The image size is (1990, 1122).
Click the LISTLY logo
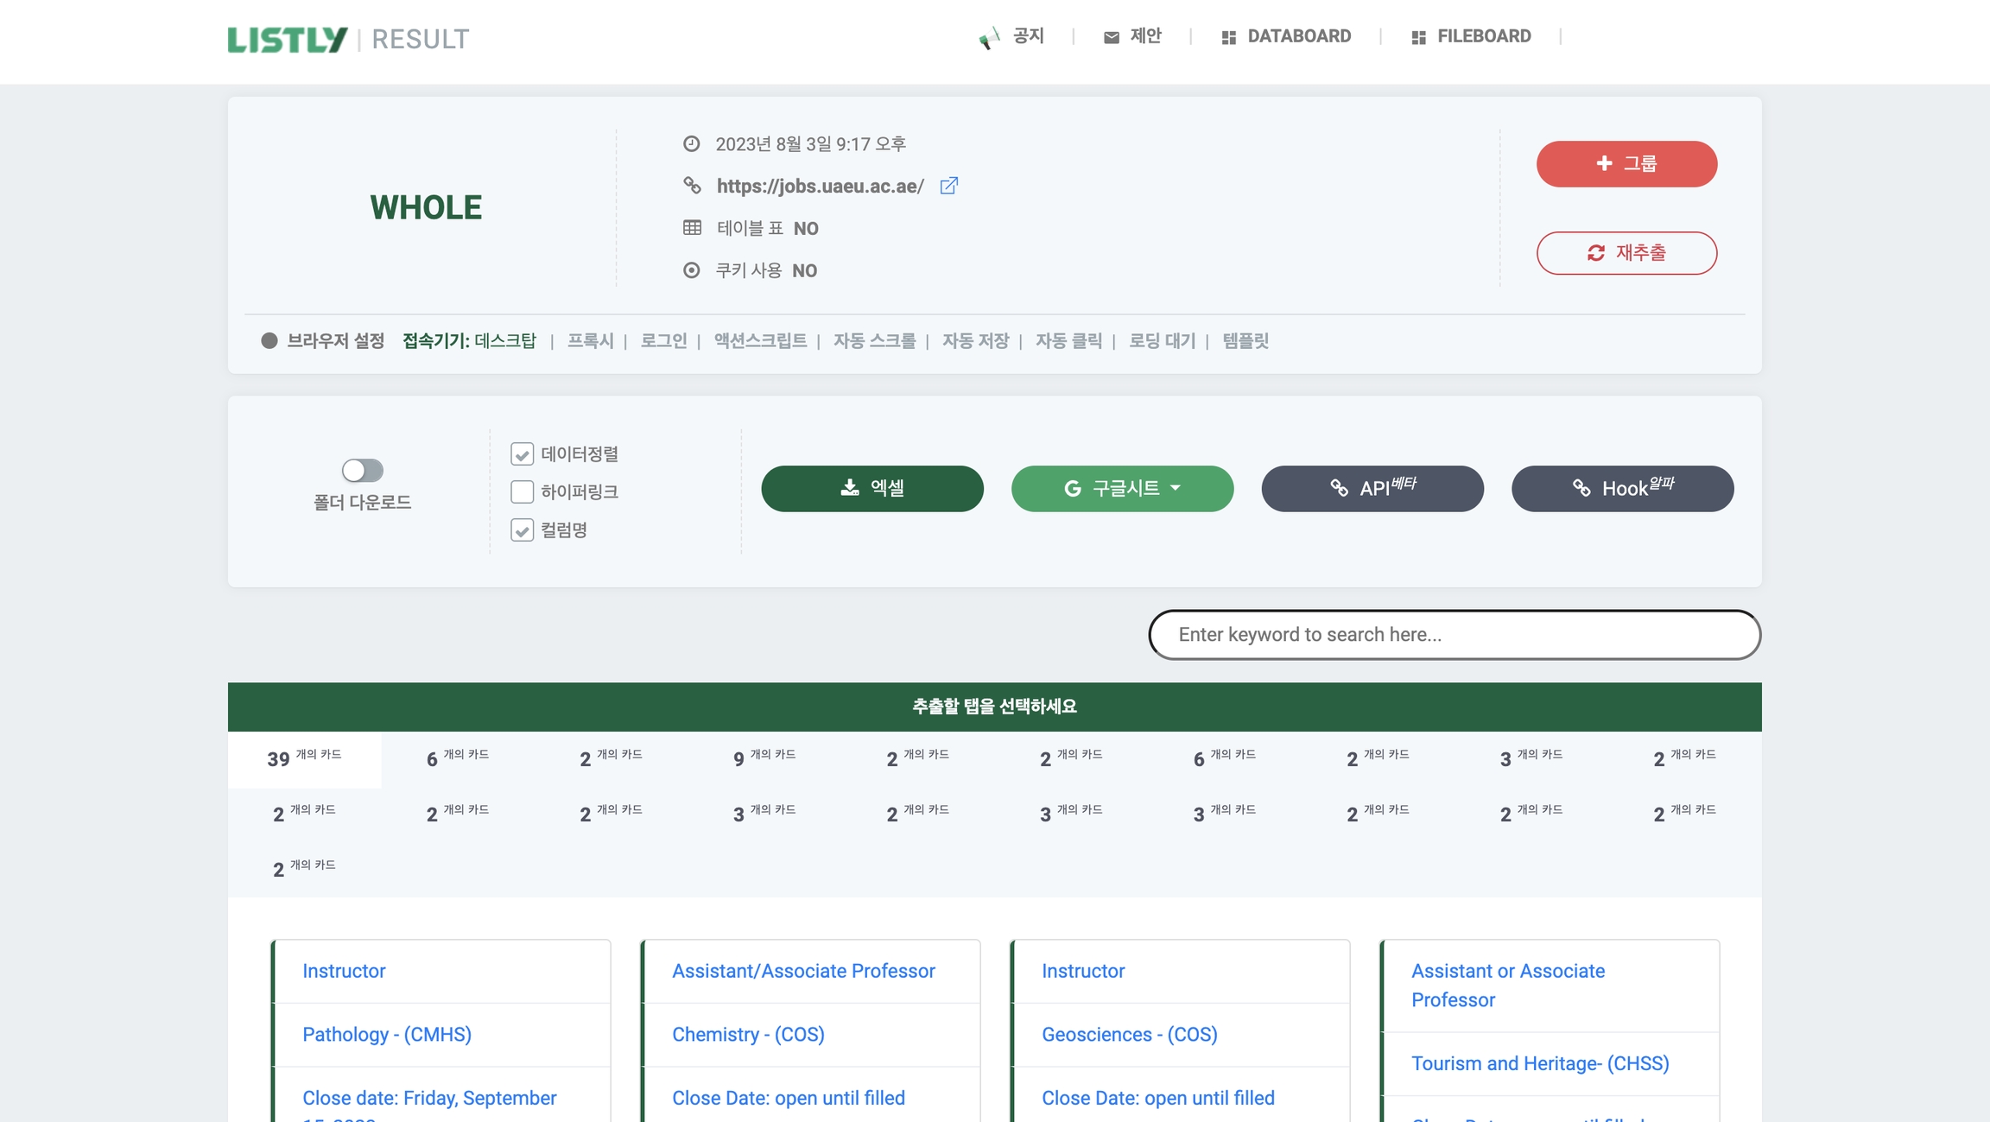click(287, 39)
